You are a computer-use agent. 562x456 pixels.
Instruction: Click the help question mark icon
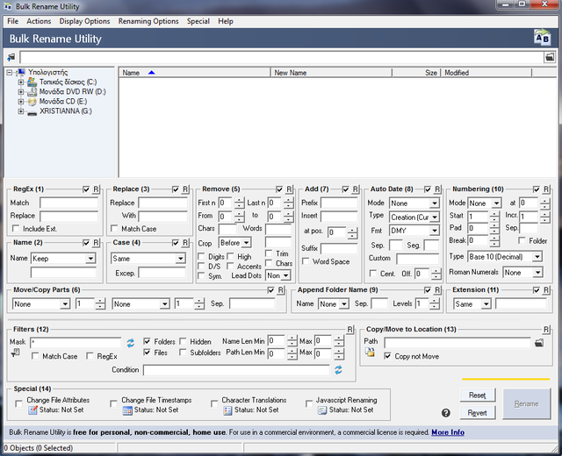click(445, 413)
